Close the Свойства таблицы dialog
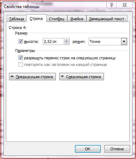 [x=124, y=5]
